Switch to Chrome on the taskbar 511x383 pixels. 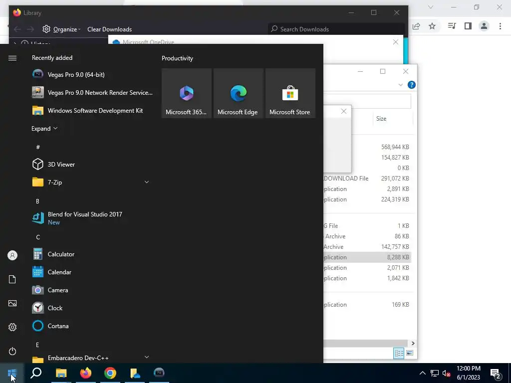tap(110, 373)
